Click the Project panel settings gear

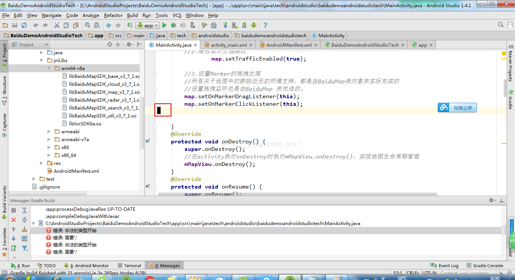(129, 44)
